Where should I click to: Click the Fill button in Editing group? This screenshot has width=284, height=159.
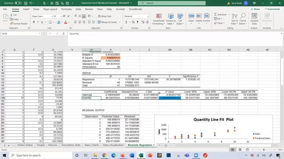click(218, 19)
